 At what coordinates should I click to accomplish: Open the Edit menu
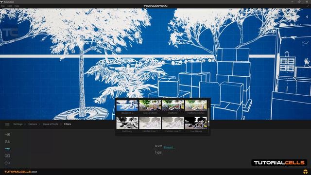pyautogui.click(x=10, y=6)
